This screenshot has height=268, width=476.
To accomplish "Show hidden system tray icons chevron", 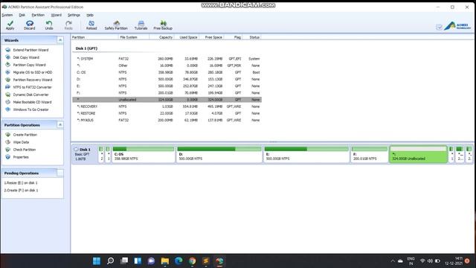I will pyautogui.click(x=393, y=261).
